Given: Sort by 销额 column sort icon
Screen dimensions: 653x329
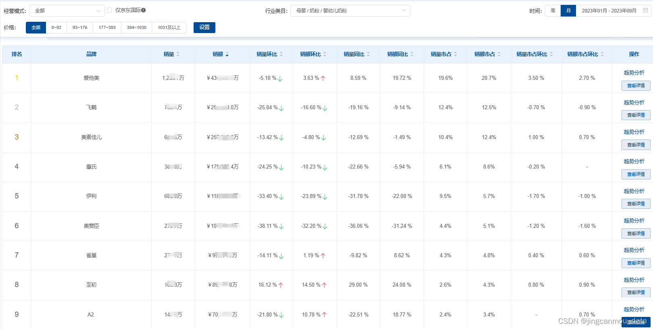Looking at the screenshot, I should point(227,54).
